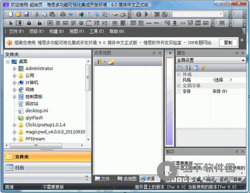Collapse the 全局字体 property group
The image size is (250, 193).
[179, 86]
